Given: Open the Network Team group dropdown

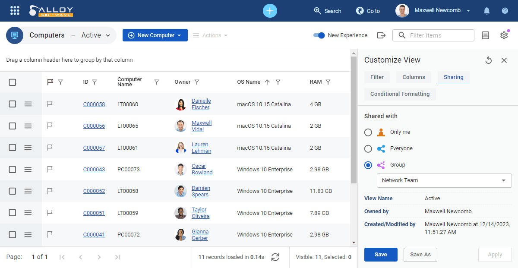Looking at the screenshot, I should pyautogui.click(x=444, y=180).
